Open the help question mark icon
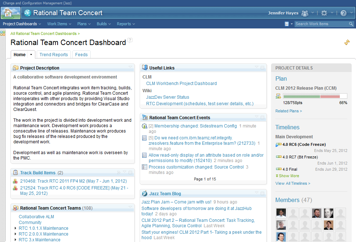Screen dimensions: 356x242 click(343, 13)
